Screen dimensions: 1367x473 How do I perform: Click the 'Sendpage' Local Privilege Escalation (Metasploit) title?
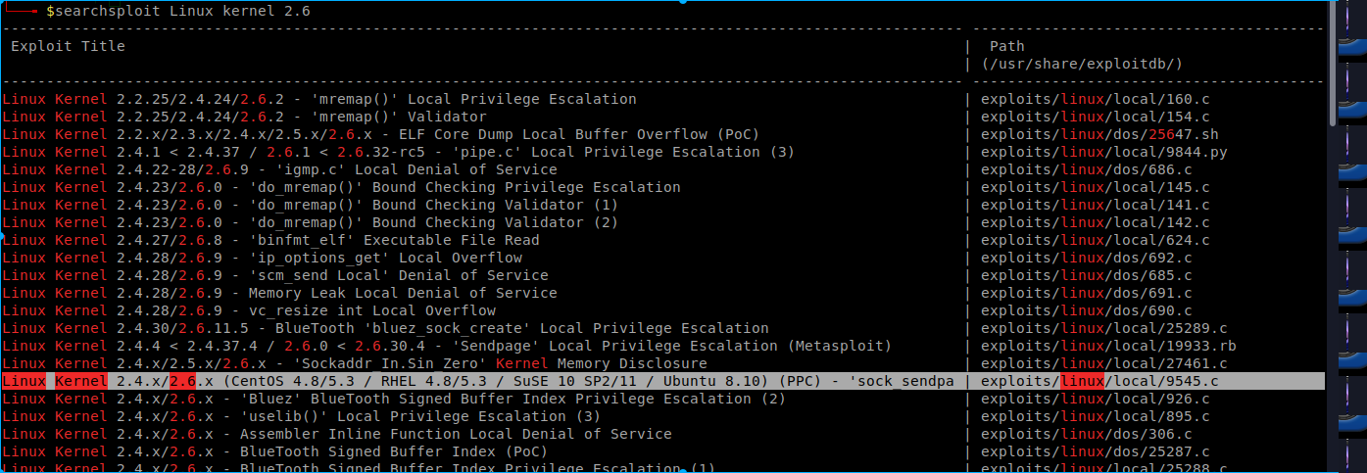coord(447,346)
